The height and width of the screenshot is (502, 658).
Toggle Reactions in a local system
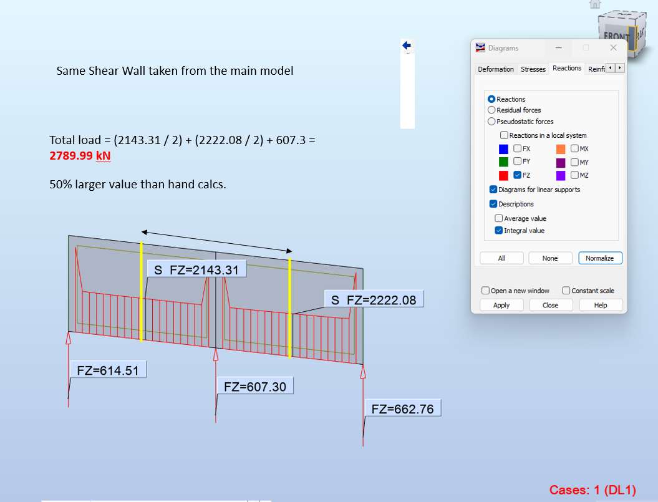[x=504, y=135]
